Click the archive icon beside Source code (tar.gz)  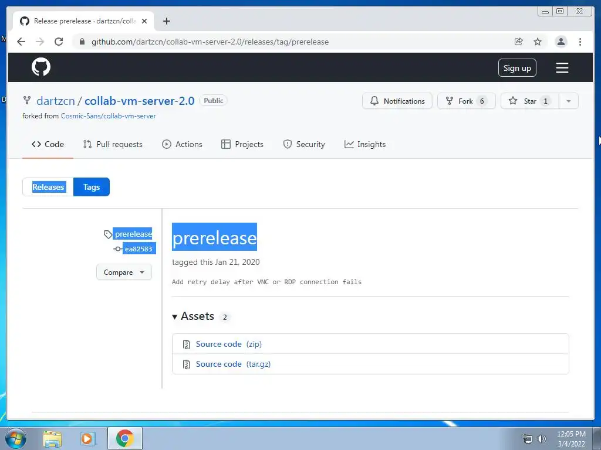pyautogui.click(x=187, y=364)
